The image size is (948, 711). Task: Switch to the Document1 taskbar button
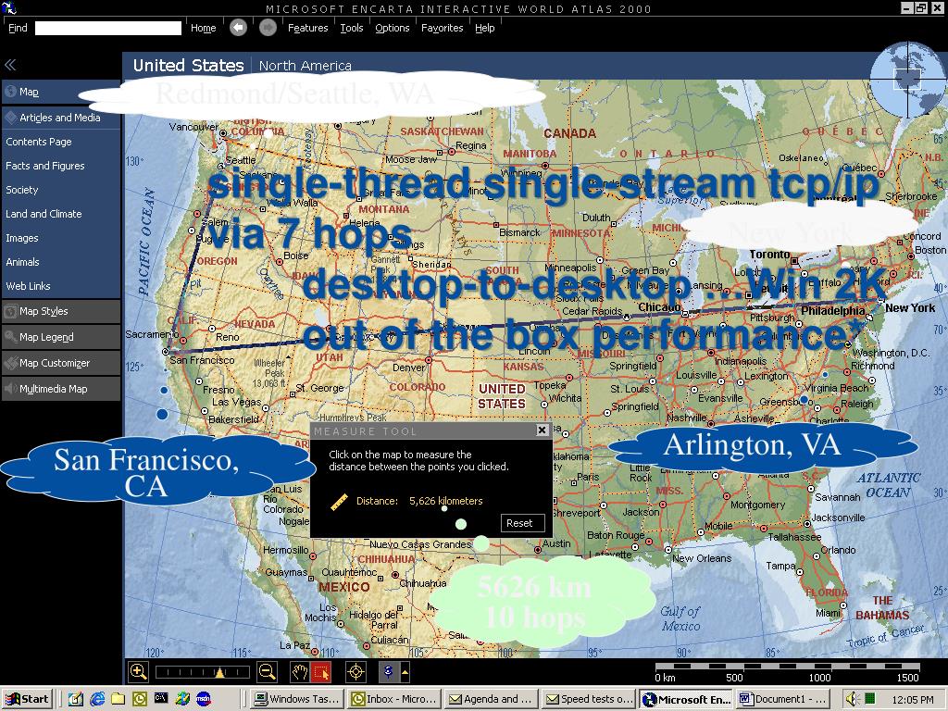[x=783, y=700]
